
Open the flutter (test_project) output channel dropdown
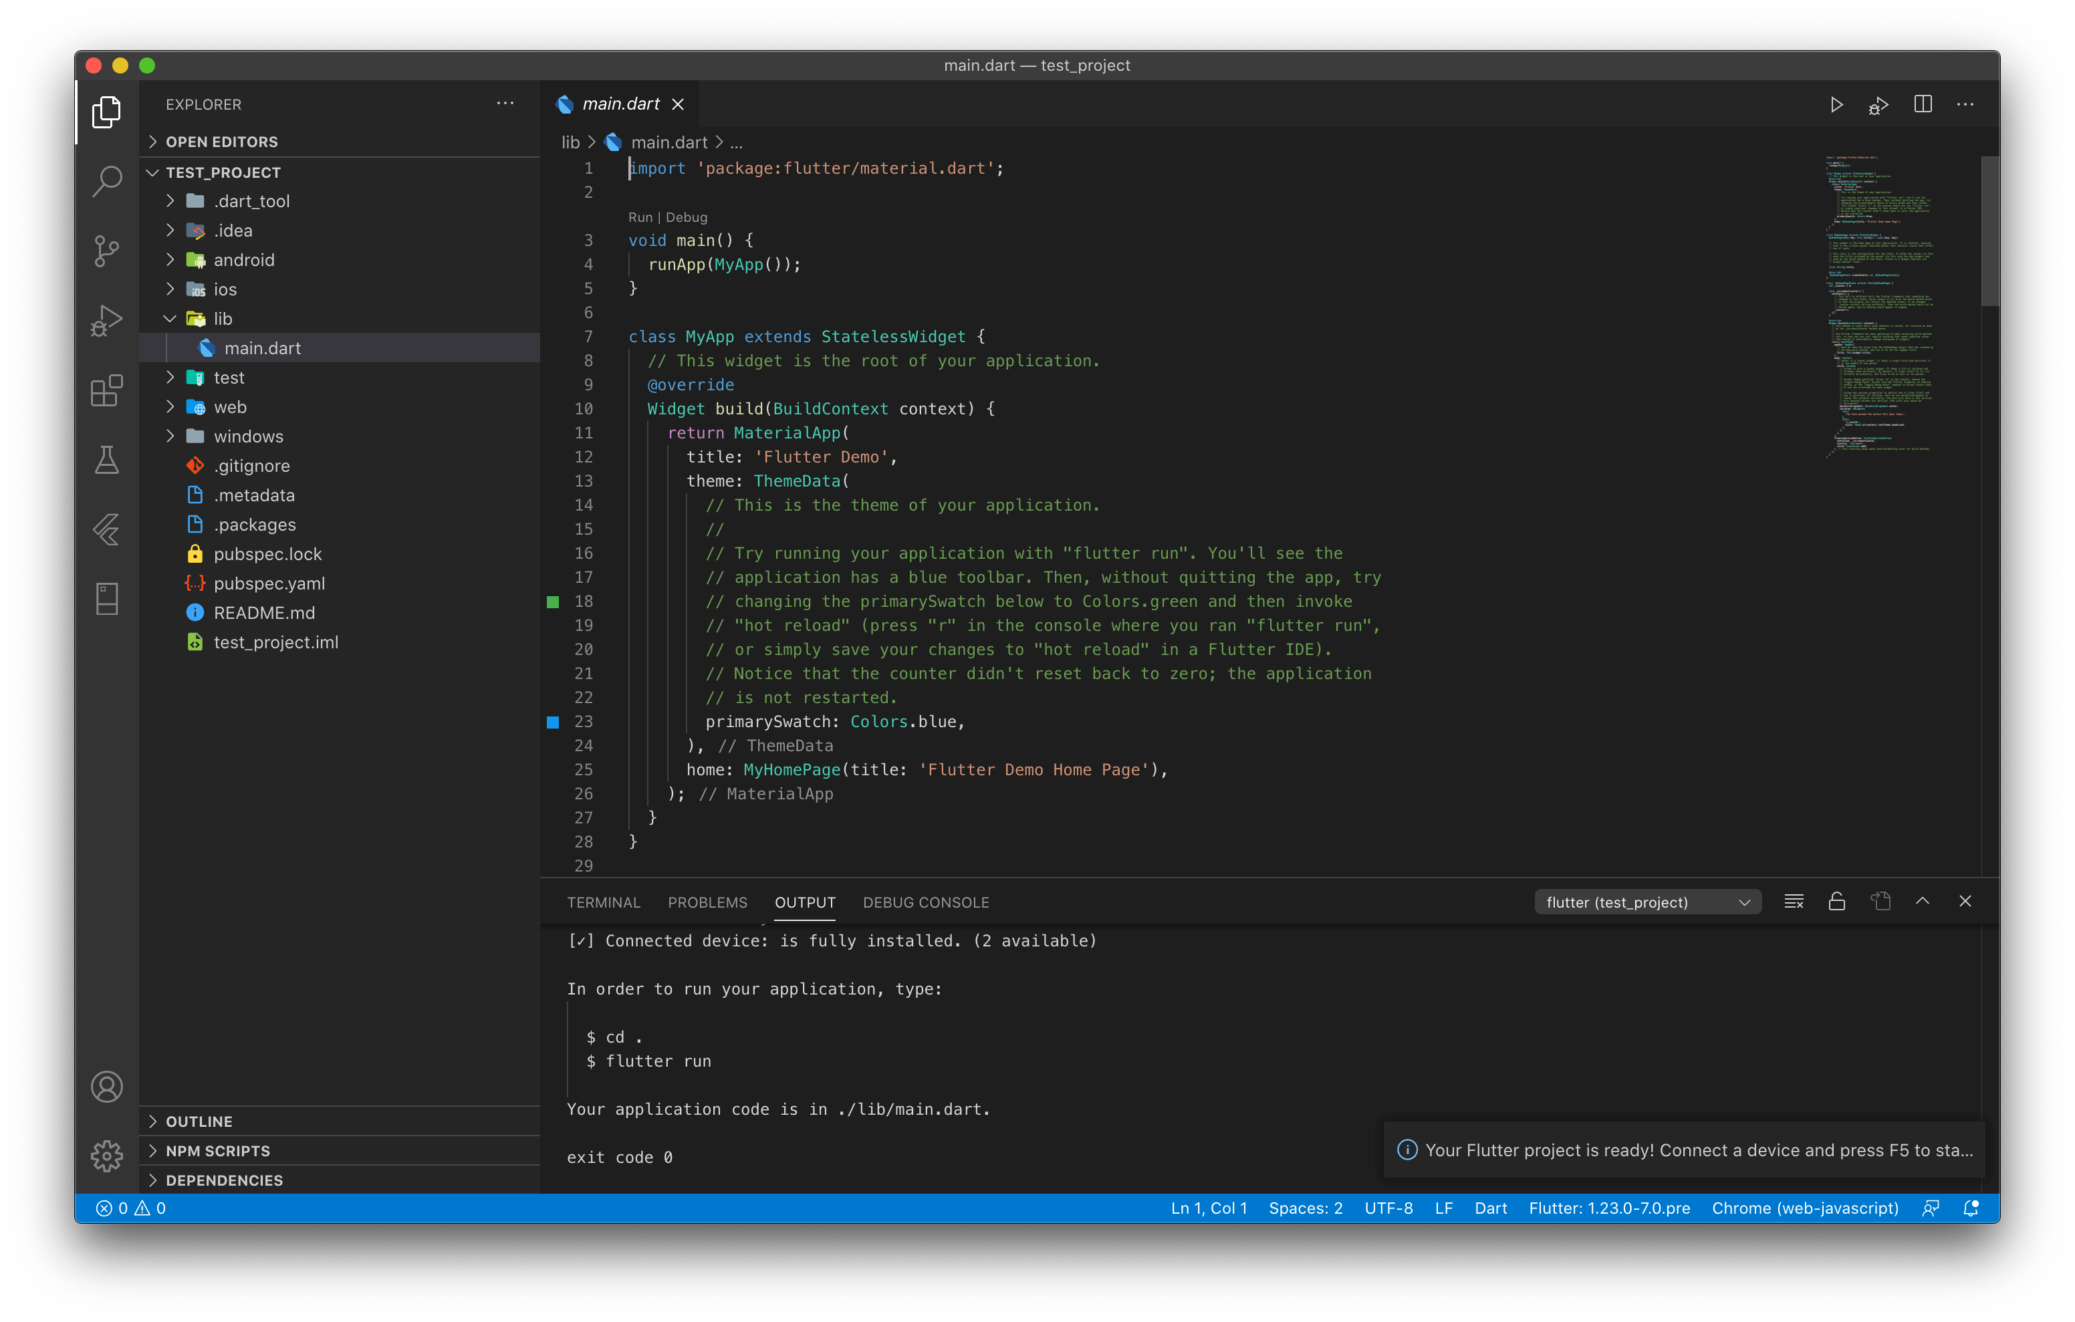(x=1648, y=902)
